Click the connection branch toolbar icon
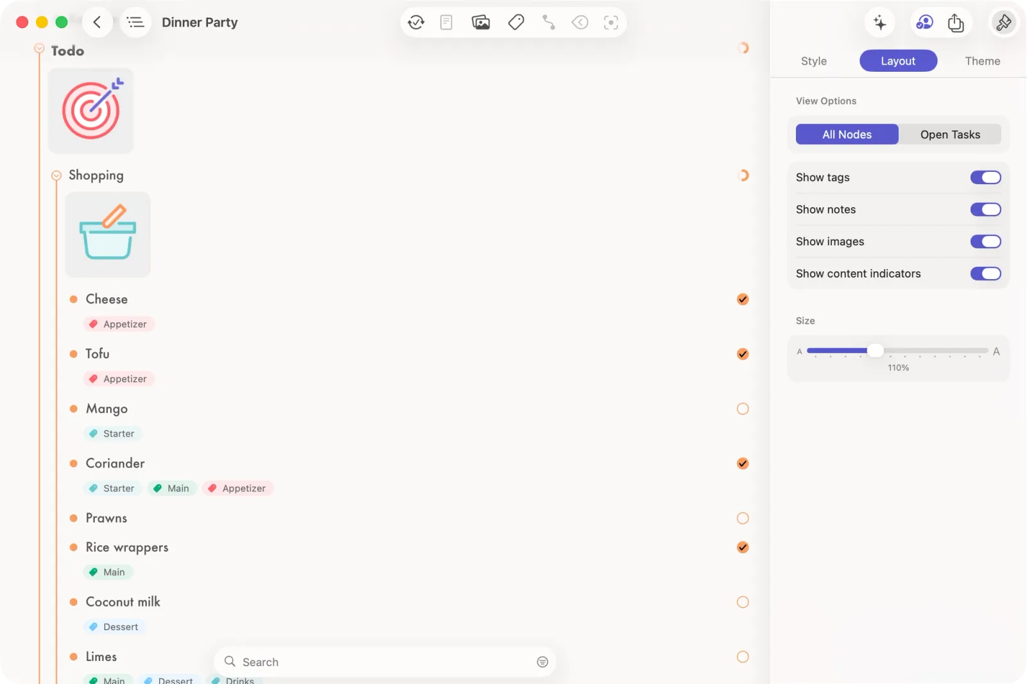This screenshot has height=684, width=1027. click(548, 22)
